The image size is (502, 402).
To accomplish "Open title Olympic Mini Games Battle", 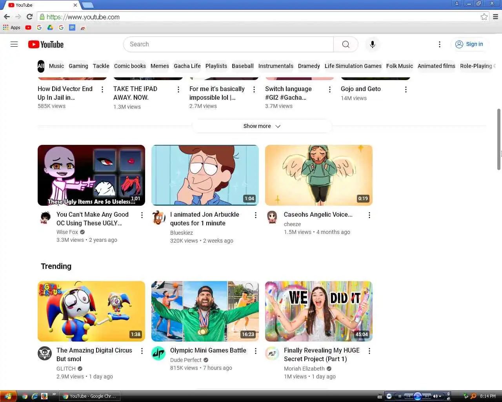I will point(208,350).
